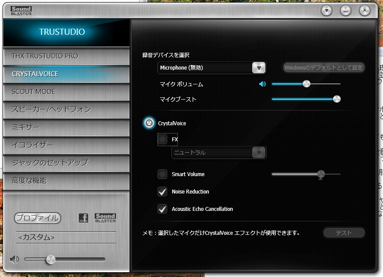Click the CrystalVoice label text
383x277 pixels.
pyautogui.click(x=172, y=123)
